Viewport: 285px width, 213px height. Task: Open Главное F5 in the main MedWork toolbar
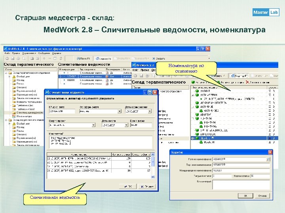click(103, 58)
